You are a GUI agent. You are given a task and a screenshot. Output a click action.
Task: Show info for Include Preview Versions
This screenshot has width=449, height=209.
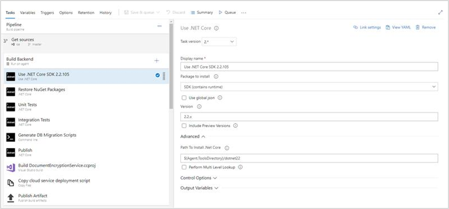(x=236, y=125)
